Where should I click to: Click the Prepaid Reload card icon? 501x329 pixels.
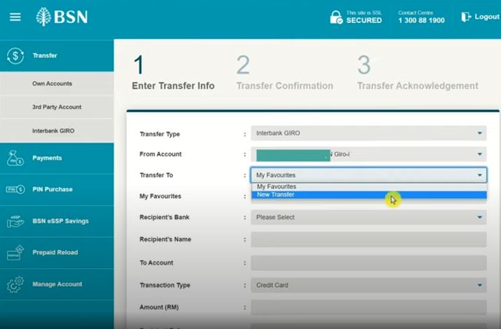click(15, 253)
